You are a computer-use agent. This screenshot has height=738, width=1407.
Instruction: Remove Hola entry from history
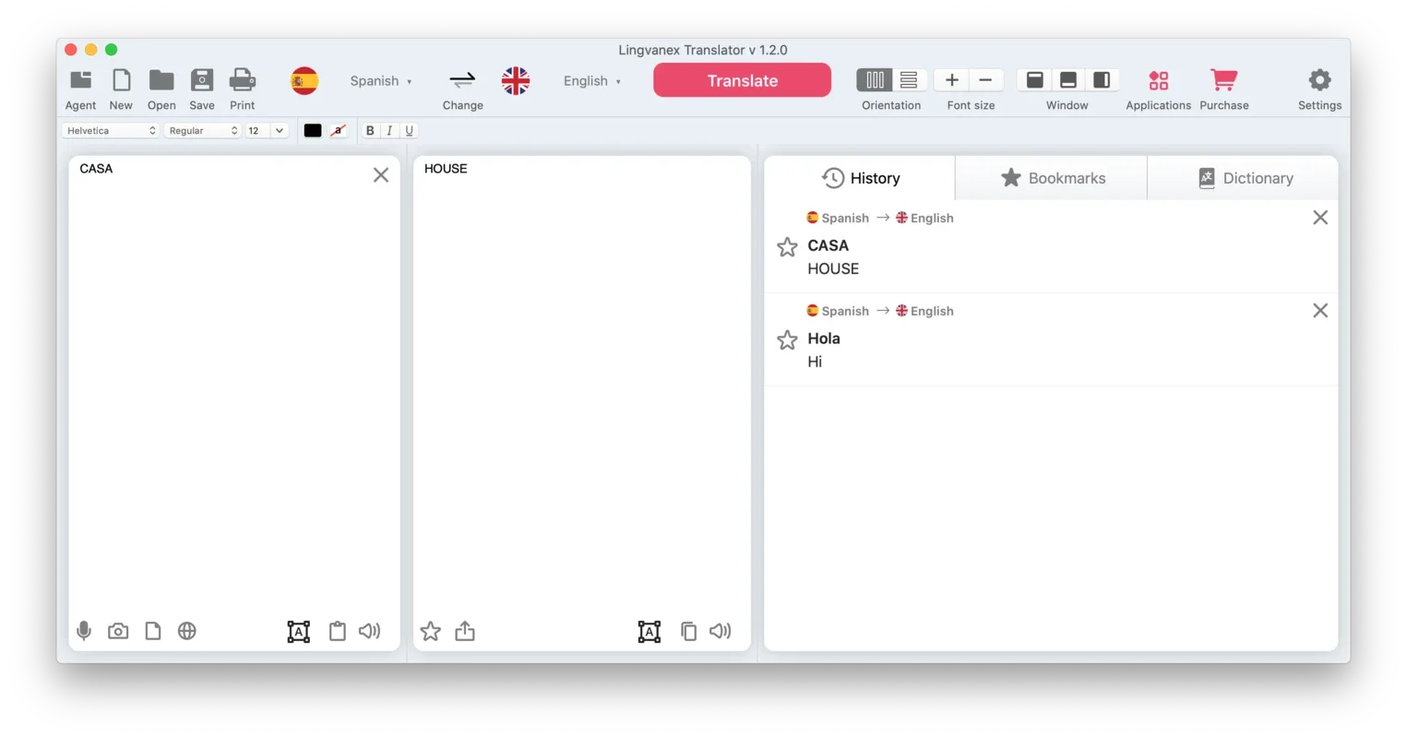click(x=1320, y=311)
